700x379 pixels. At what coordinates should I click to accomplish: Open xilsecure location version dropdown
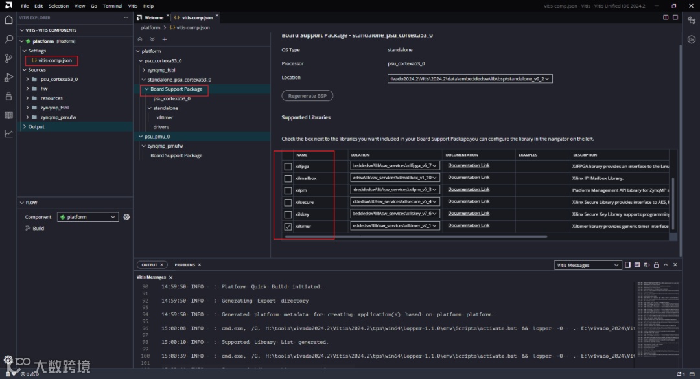(x=395, y=201)
